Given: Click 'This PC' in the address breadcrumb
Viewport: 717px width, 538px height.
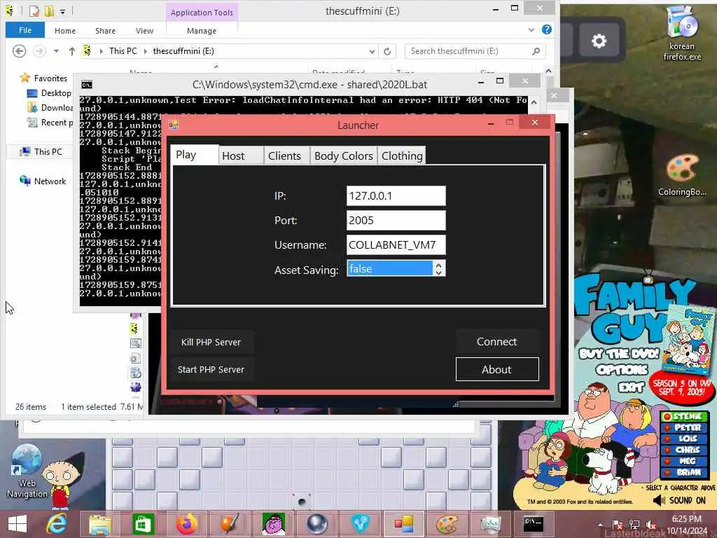Looking at the screenshot, I should pyautogui.click(x=123, y=50).
